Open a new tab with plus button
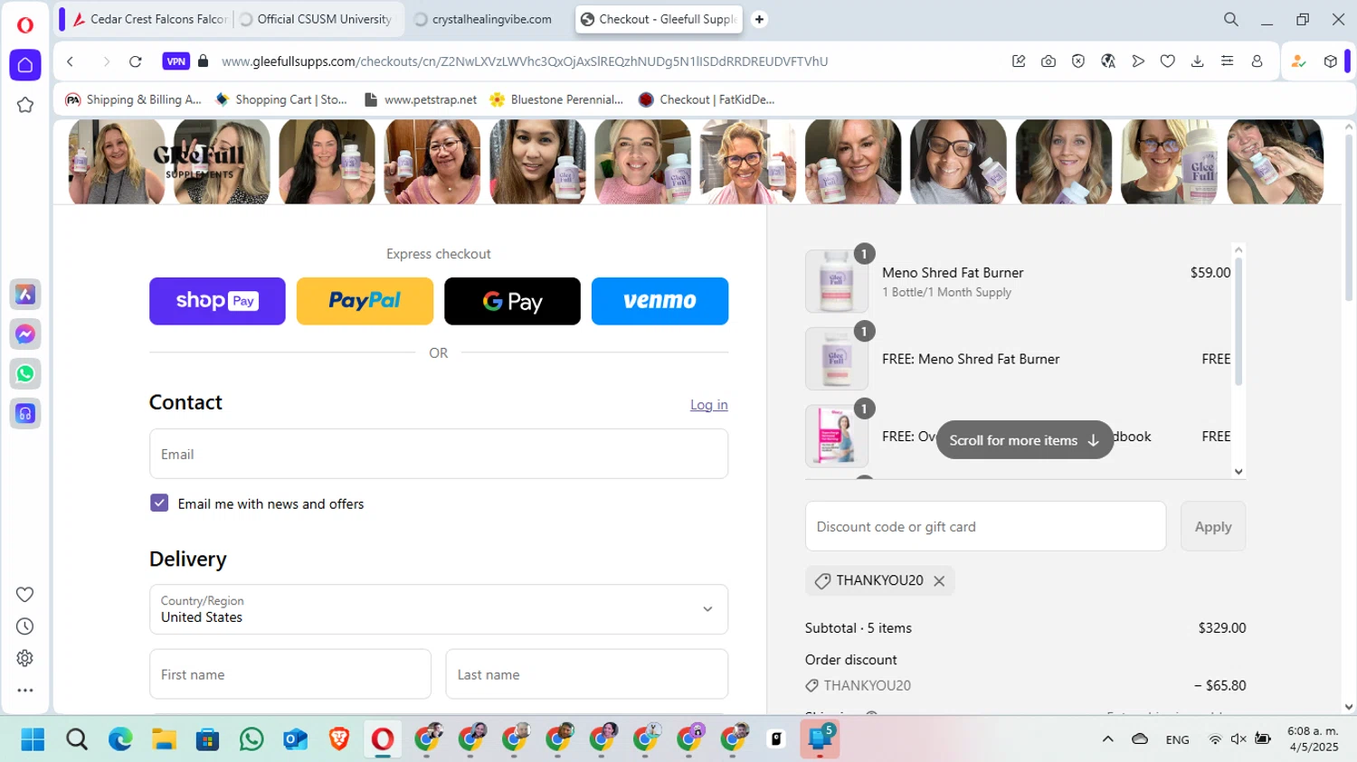 (760, 19)
